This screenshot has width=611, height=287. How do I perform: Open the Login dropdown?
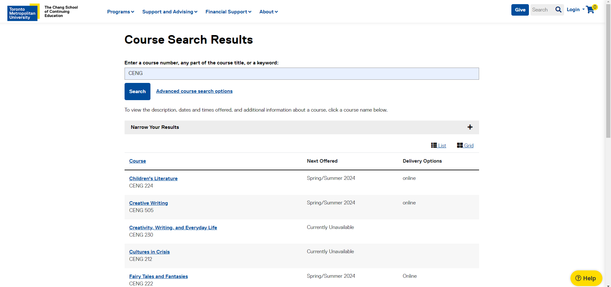575,10
